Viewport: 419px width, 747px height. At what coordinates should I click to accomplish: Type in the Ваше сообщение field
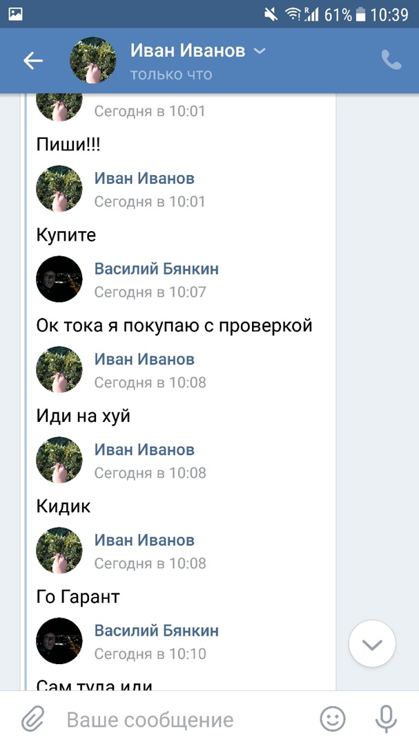pos(179,720)
